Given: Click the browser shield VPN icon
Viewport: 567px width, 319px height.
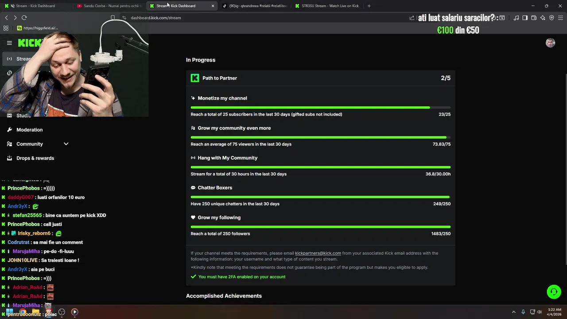Looking at the screenshot, I should [x=551, y=18].
